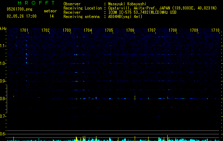
Task: Click the 1703 time axis marker
Action: 67,30
